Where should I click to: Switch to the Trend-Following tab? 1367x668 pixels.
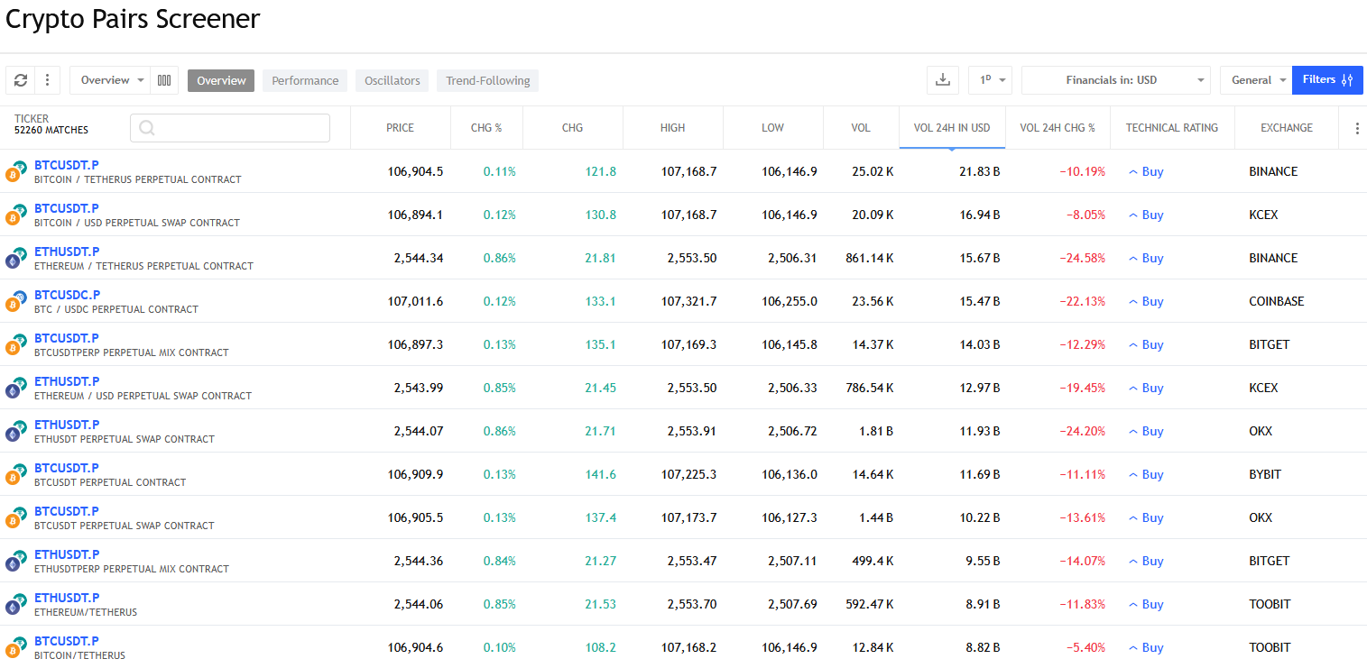click(x=487, y=80)
